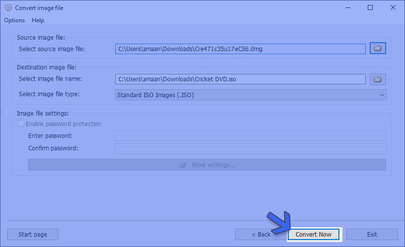Click the 'Select image file name:' label

coord(50,79)
